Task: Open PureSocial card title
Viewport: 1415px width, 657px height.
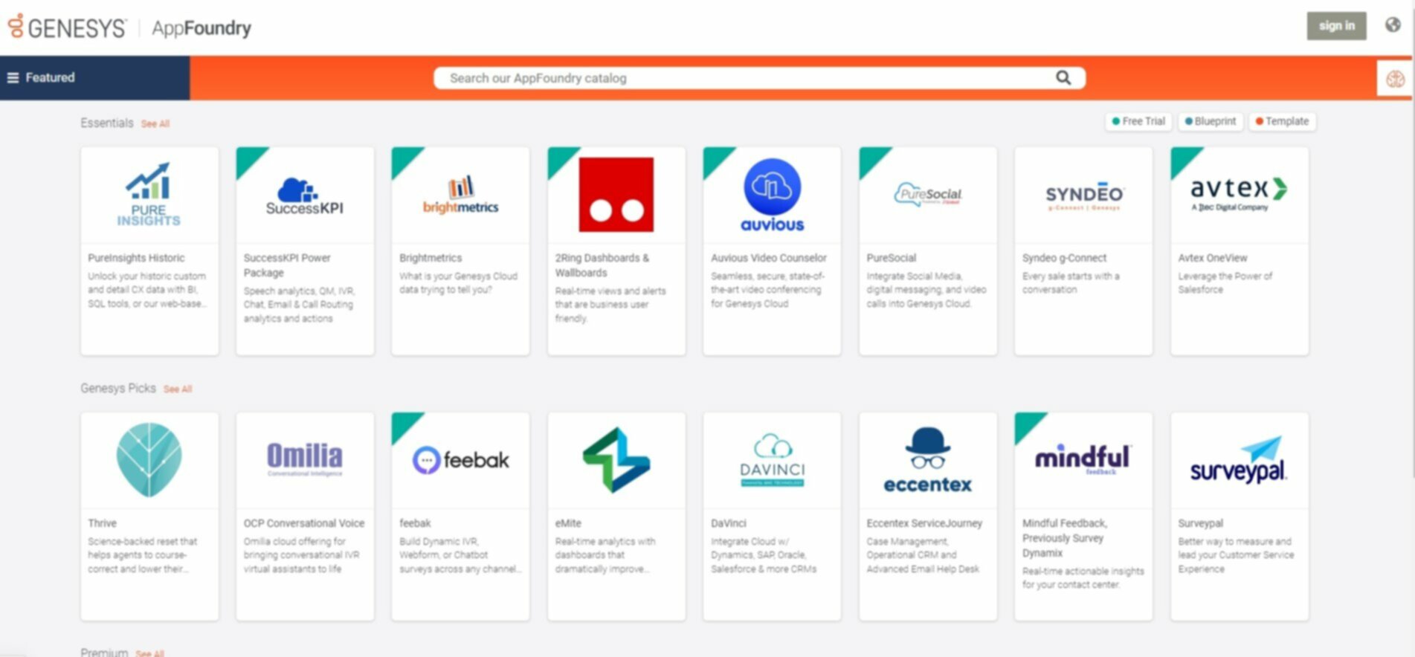Action: coord(892,258)
